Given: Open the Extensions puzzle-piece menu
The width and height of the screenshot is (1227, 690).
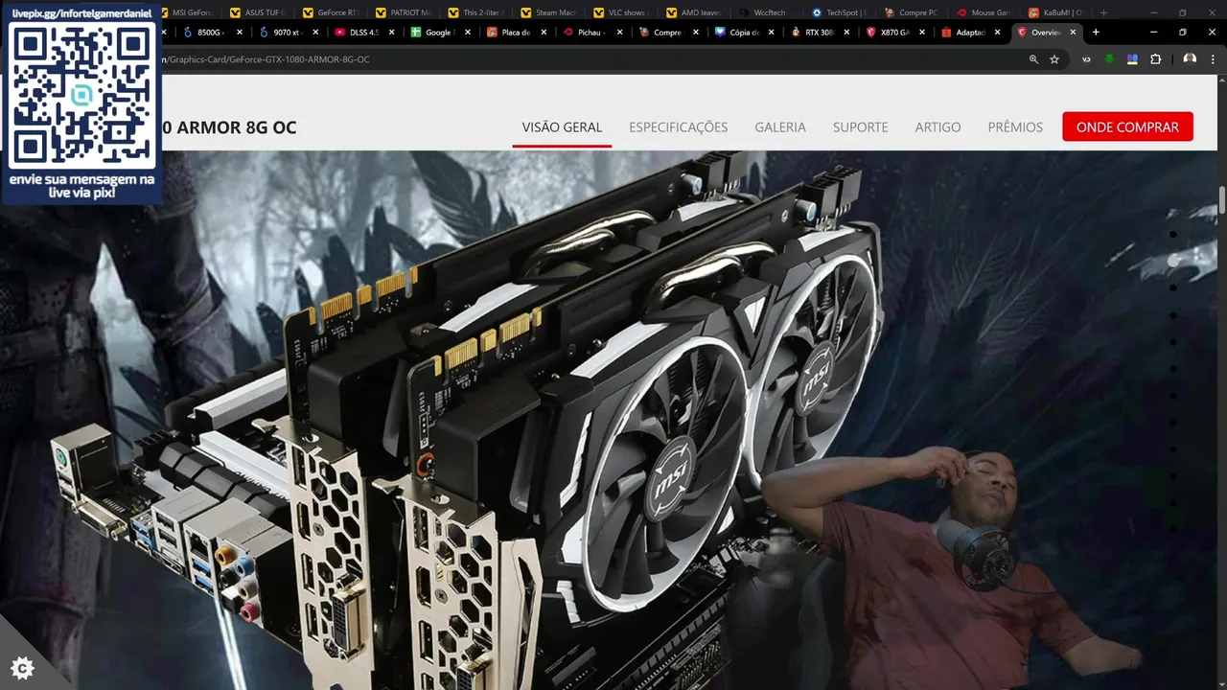Looking at the screenshot, I should (x=1155, y=59).
